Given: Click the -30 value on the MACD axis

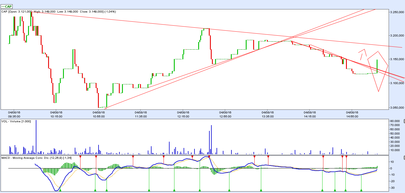Looking at the screenshot, I should (392, 188).
